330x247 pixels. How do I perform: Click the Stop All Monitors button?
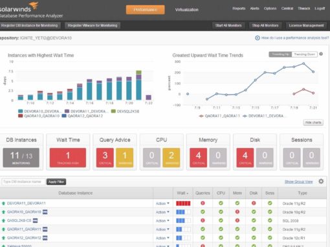pos(265,25)
